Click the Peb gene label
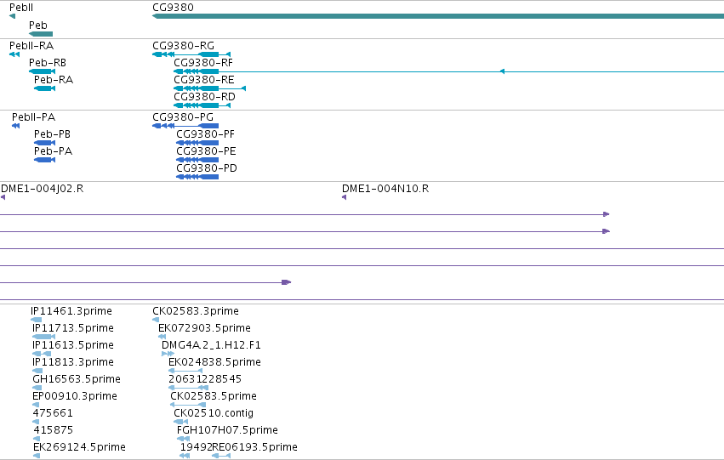 (x=38, y=26)
